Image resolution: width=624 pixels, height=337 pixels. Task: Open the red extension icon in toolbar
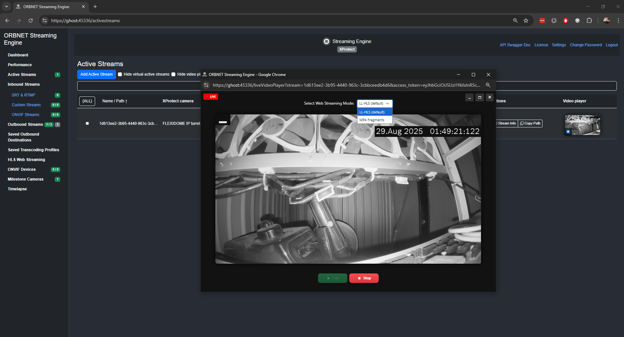coord(542,21)
